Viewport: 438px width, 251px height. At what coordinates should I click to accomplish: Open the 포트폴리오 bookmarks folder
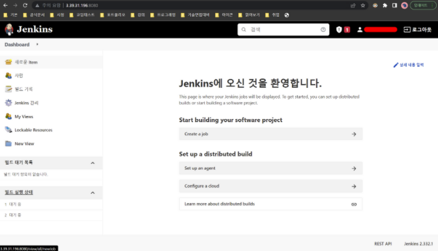tap(113, 15)
